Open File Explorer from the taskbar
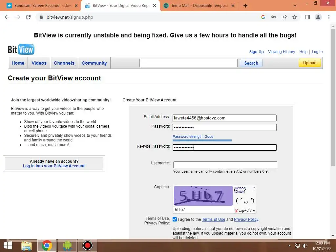The height and width of the screenshot is (252, 336). click(26, 245)
